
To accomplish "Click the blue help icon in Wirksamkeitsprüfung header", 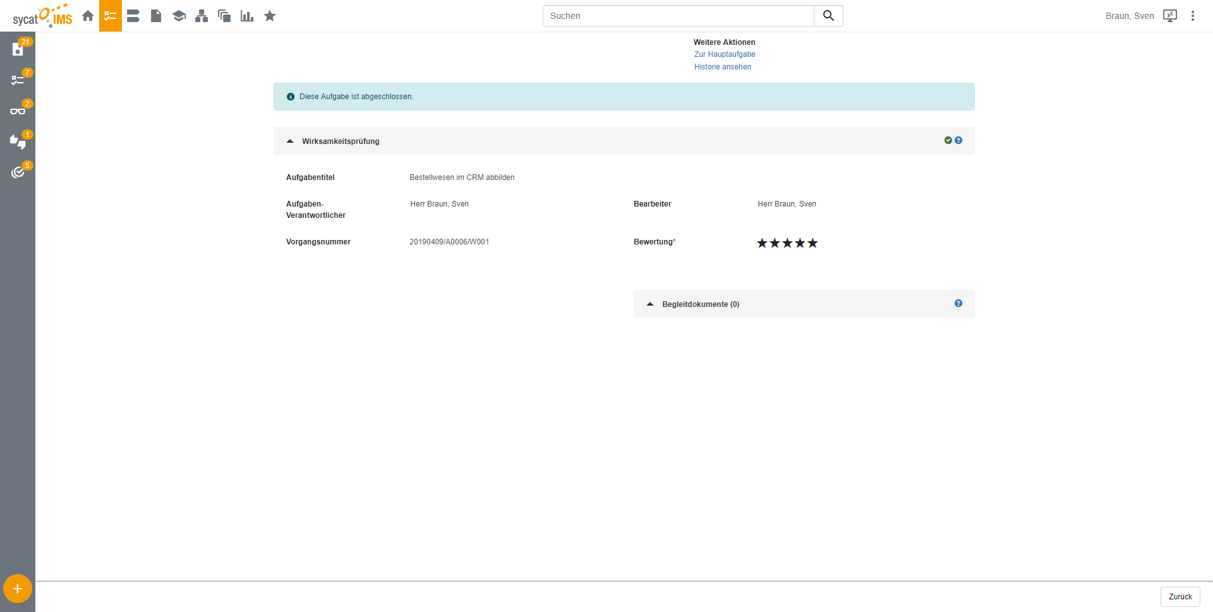I will pyautogui.click(x=958, y=140).
